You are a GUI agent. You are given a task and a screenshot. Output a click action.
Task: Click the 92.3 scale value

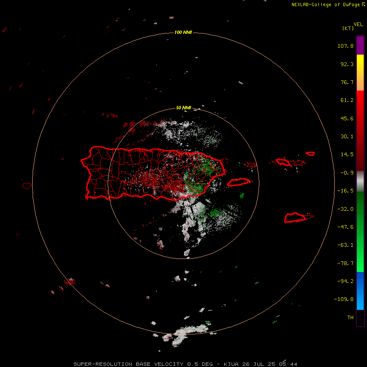coord(347,64)
